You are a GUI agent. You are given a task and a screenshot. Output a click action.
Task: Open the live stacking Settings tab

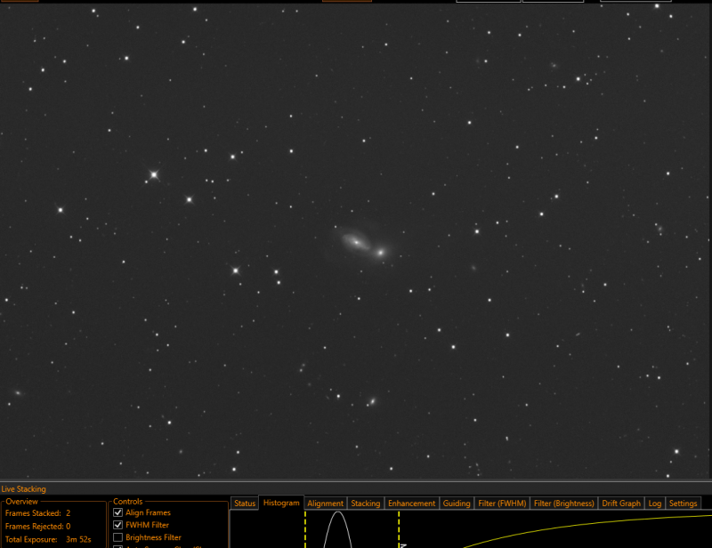click(683, 503)
